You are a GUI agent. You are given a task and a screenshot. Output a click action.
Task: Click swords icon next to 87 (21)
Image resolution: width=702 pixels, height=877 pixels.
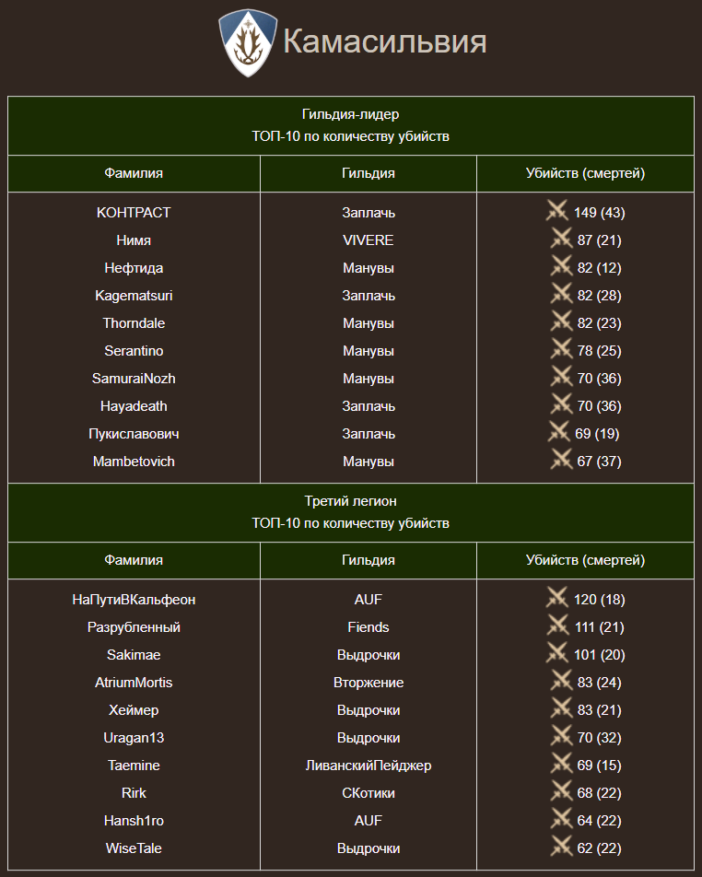[x=561, y=239]
